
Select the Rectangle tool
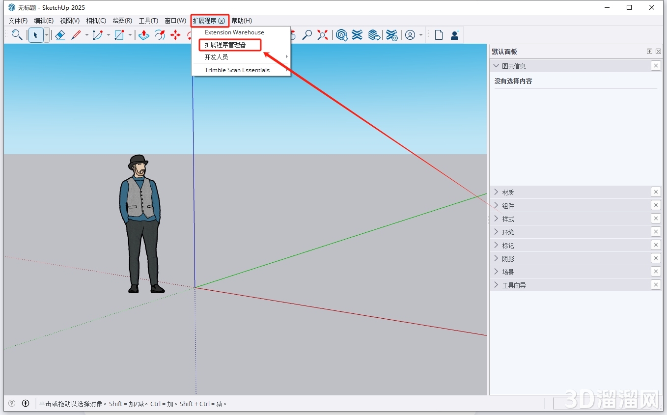coord(120,35)
